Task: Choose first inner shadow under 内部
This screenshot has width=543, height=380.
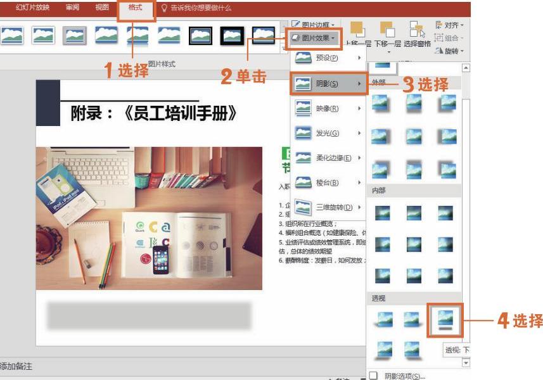Action: (382, 213)
